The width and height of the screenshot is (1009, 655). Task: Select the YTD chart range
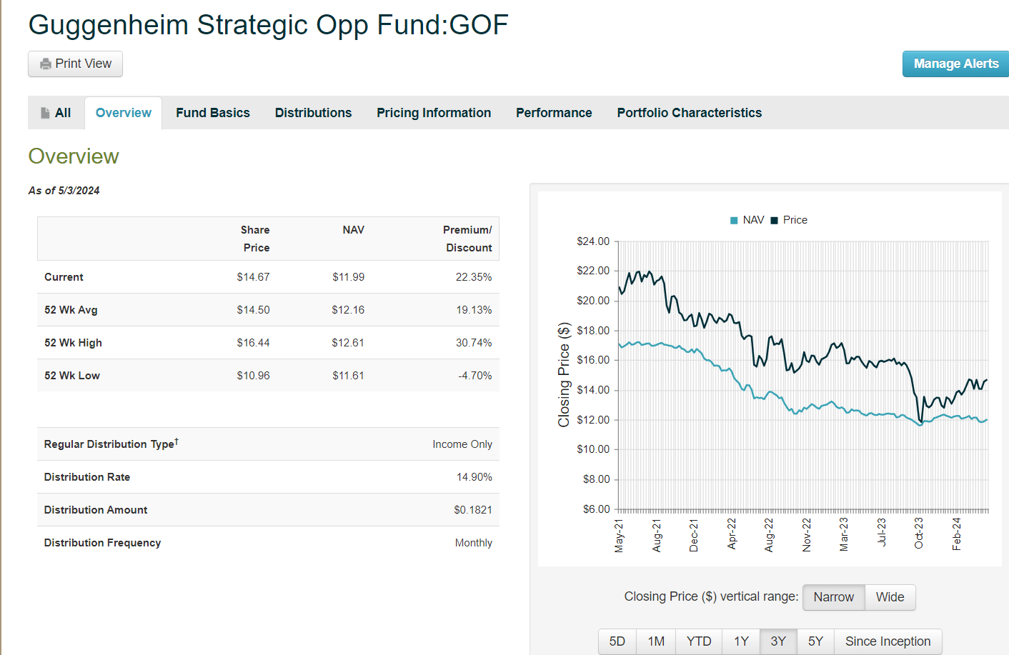pyautogui.click(x=699, y=641)
